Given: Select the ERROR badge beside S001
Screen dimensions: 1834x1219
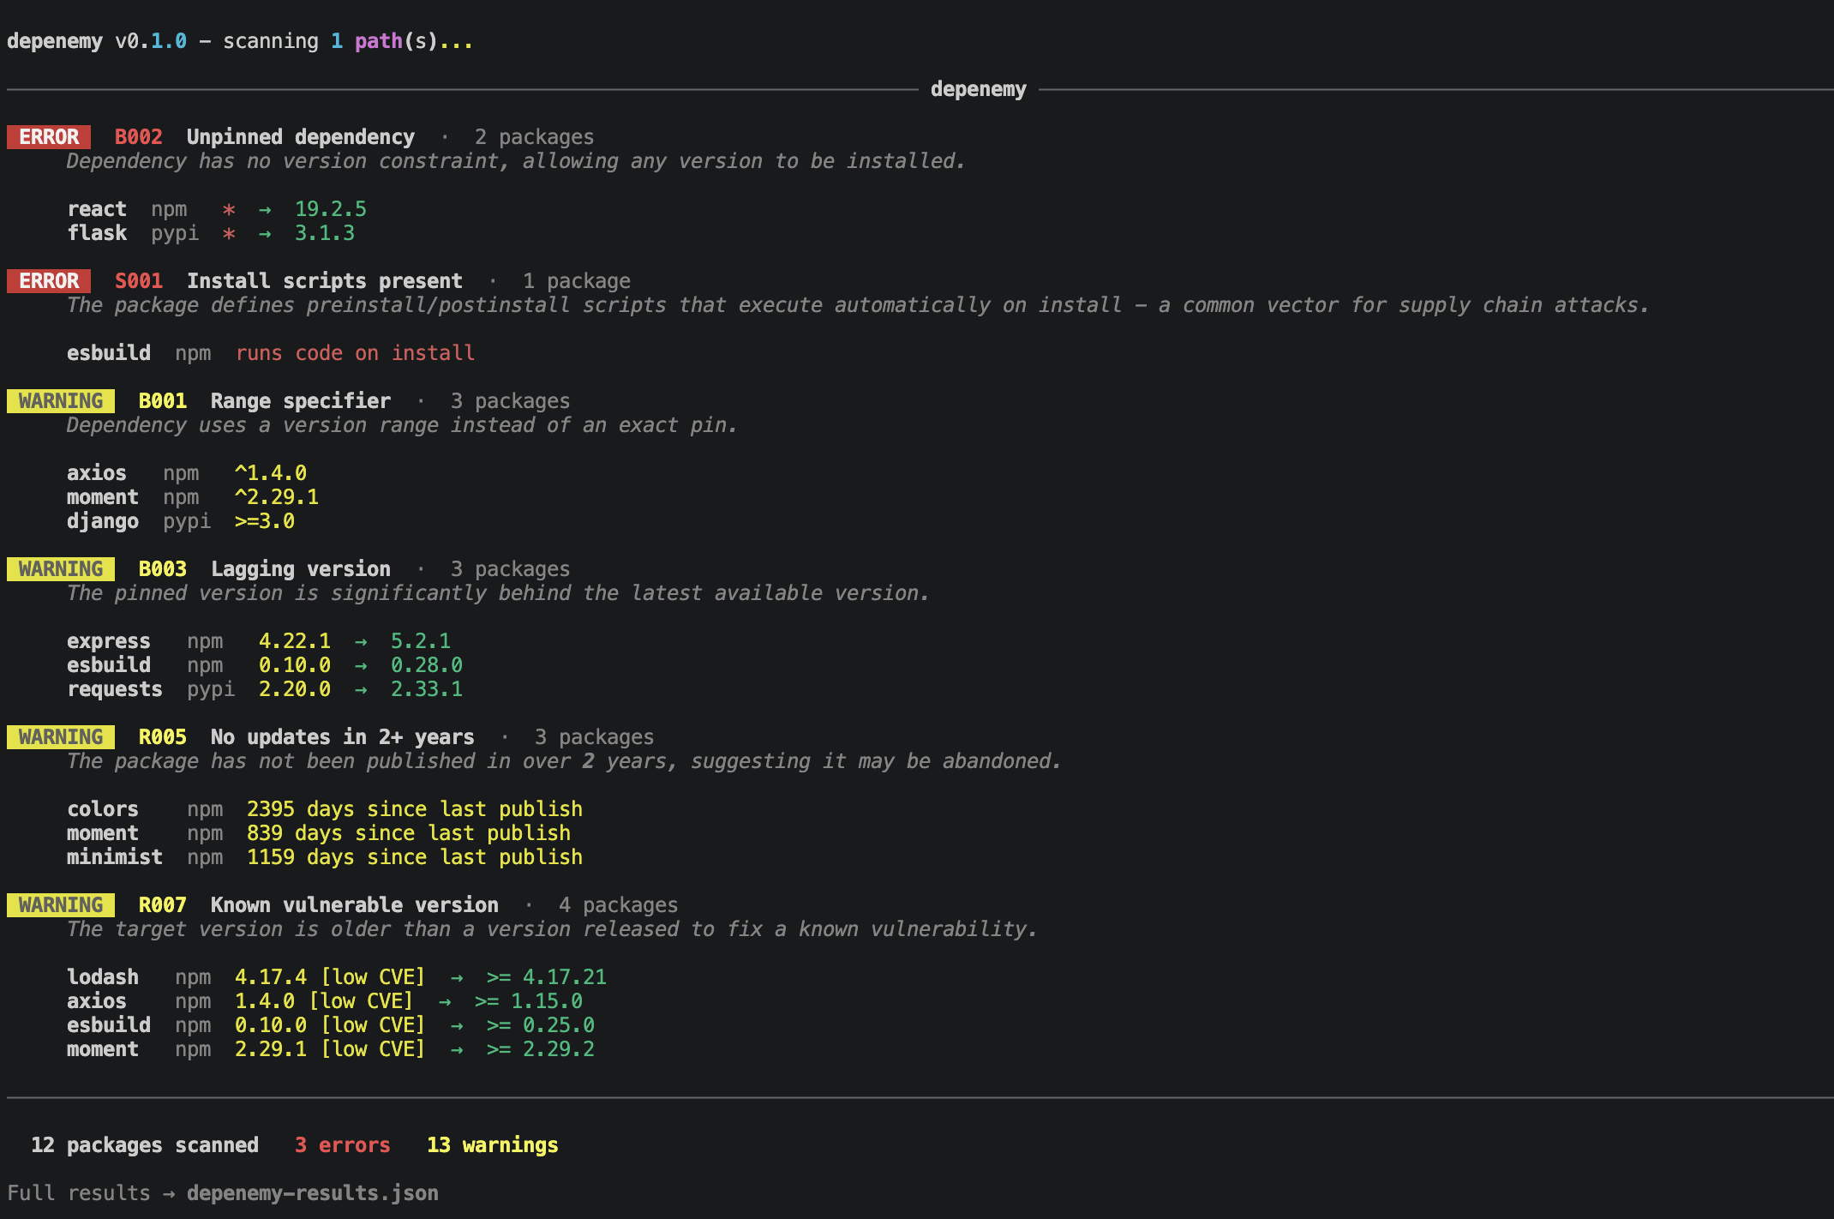Looking at the screenshot, I should tap(49, 281).
